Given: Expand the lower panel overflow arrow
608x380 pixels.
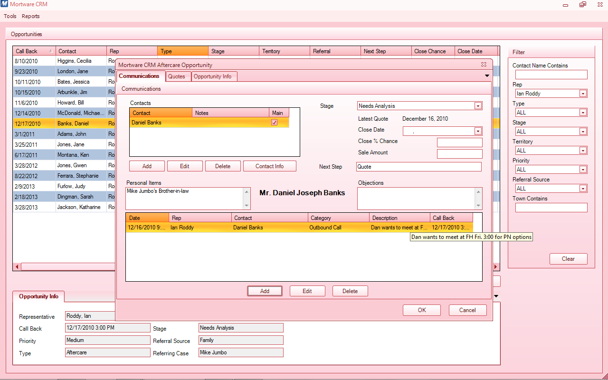Looking at the screenshot, I should point(496,296).
